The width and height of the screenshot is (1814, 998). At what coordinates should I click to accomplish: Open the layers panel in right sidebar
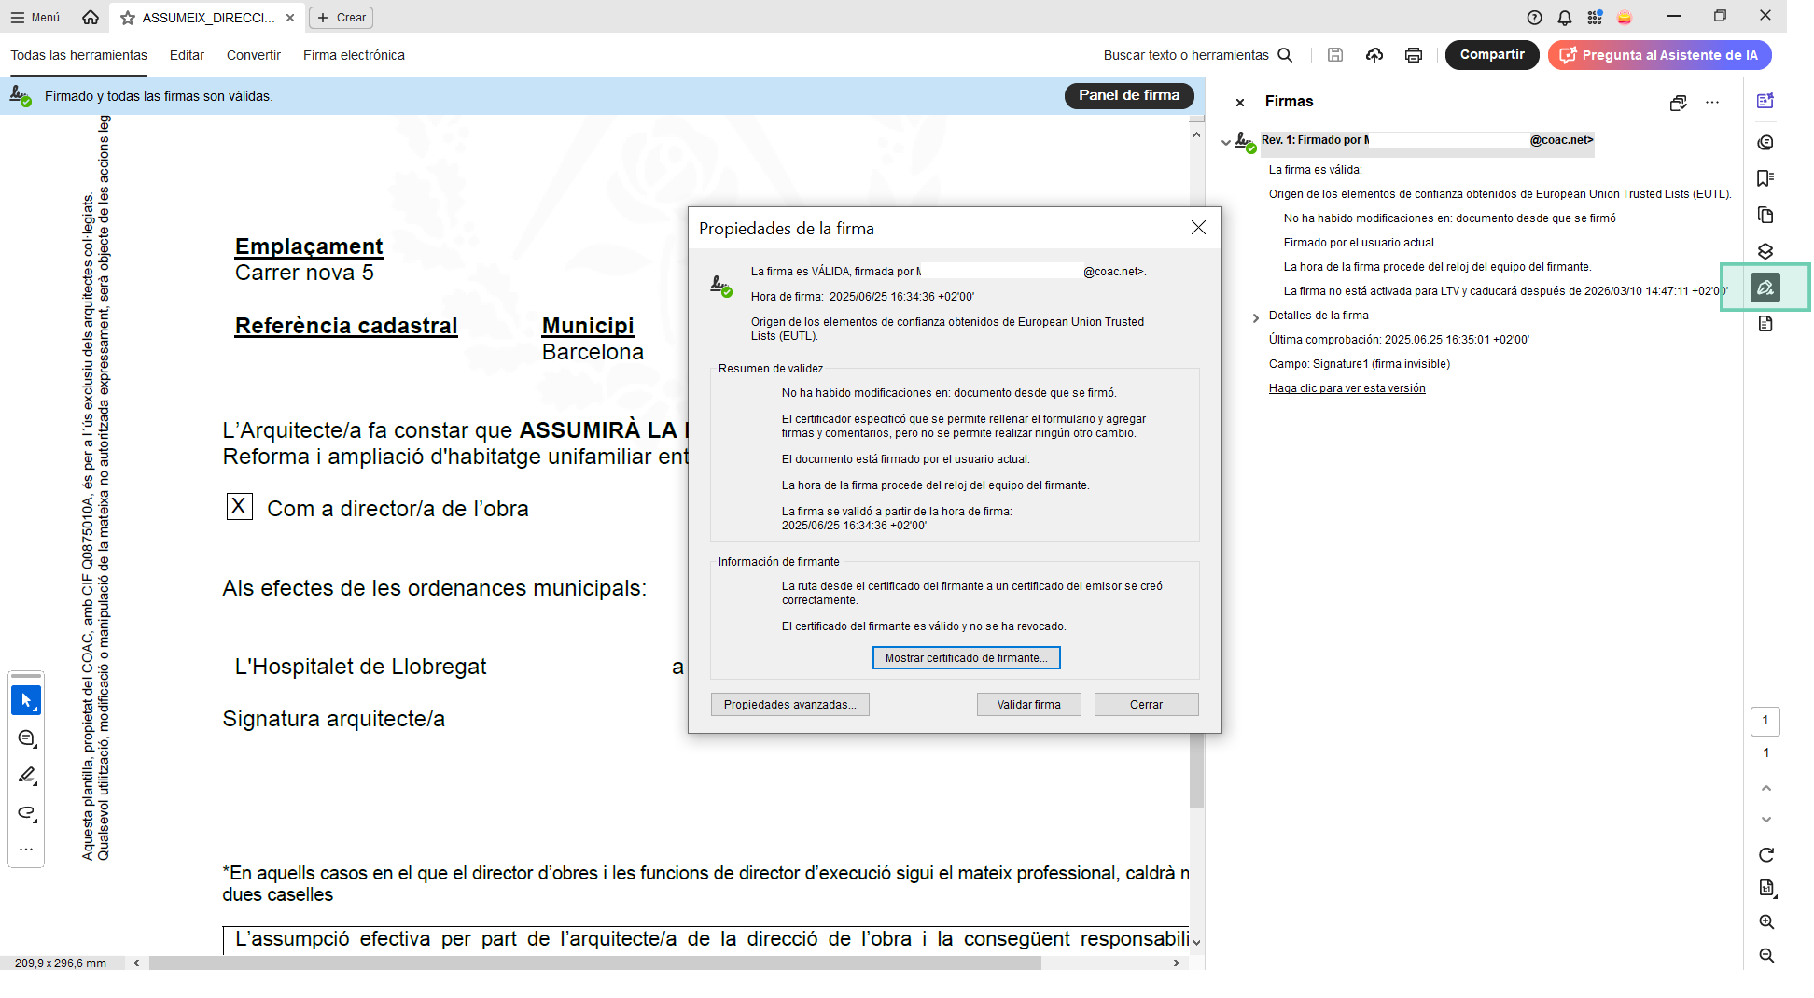pyautogui.click(x=1765, y=251)
